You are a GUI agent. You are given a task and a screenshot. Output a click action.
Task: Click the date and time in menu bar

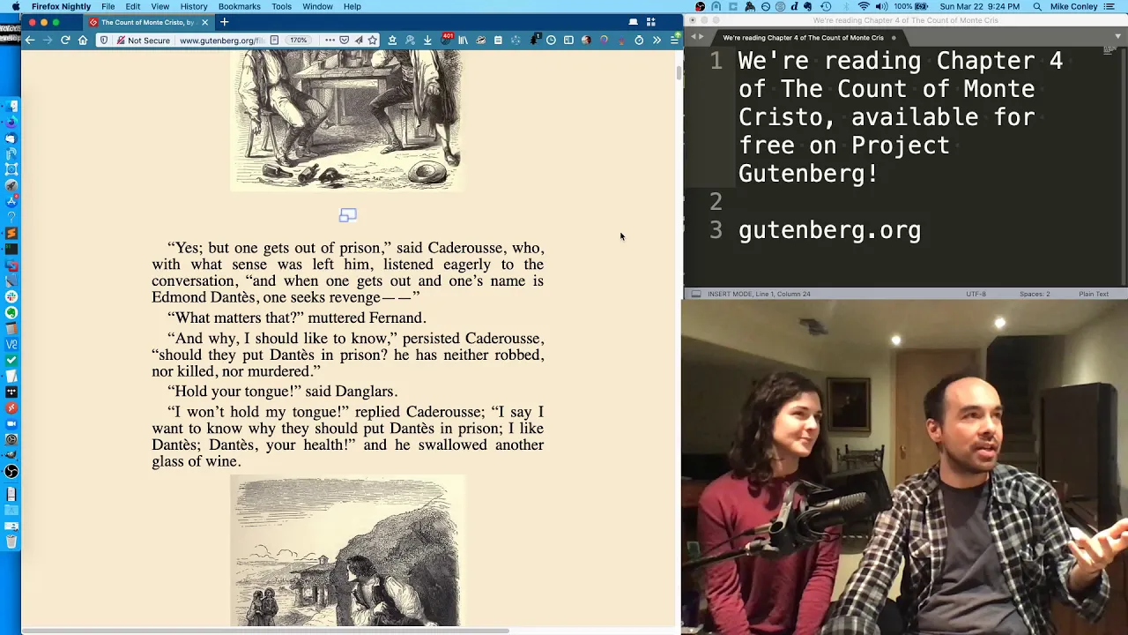point(980,6)
